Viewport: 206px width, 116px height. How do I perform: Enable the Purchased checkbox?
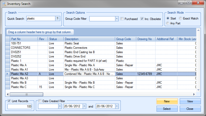[x=122, y=19]
